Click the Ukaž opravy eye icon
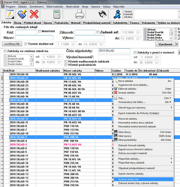Image resolution: width=180 pixels, height=187 pixels. tap(116, 136)
